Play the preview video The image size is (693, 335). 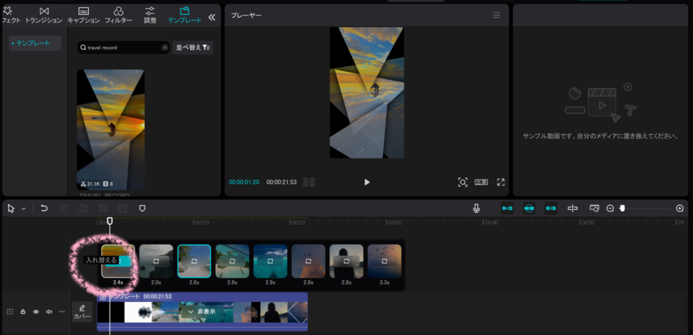coord(366,182)
